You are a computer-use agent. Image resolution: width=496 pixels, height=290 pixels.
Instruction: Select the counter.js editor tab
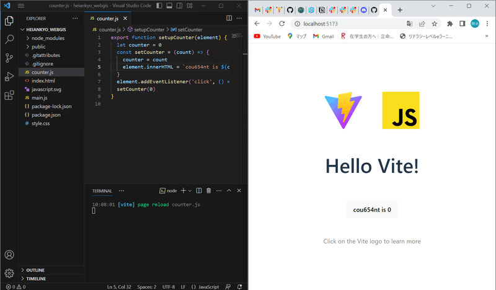tap(107, 19)
